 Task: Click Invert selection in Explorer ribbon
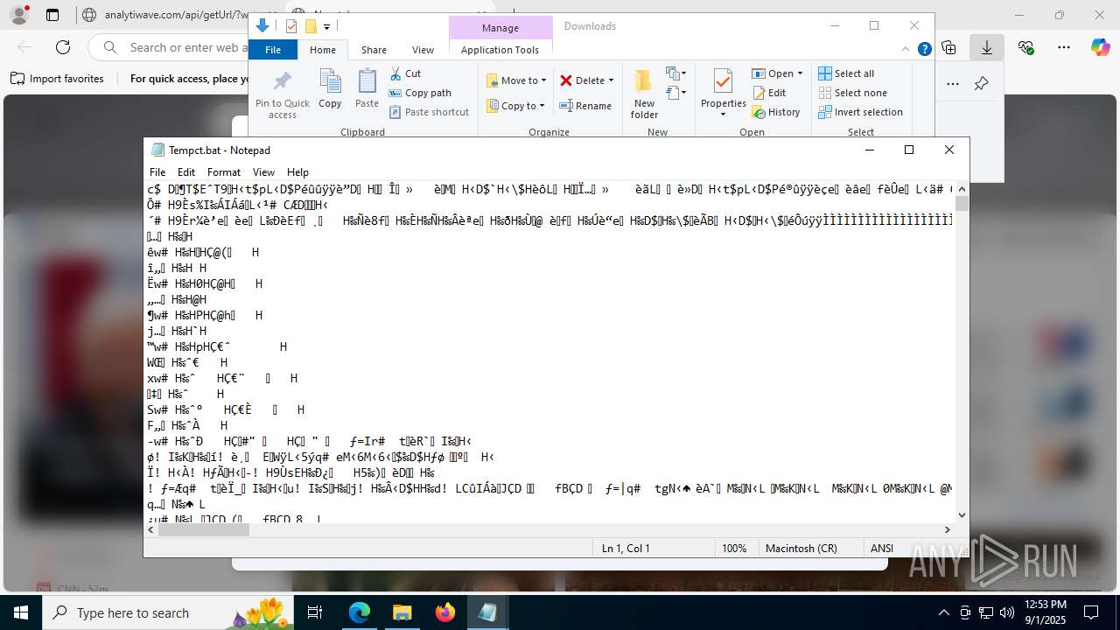tap(860, 112)
